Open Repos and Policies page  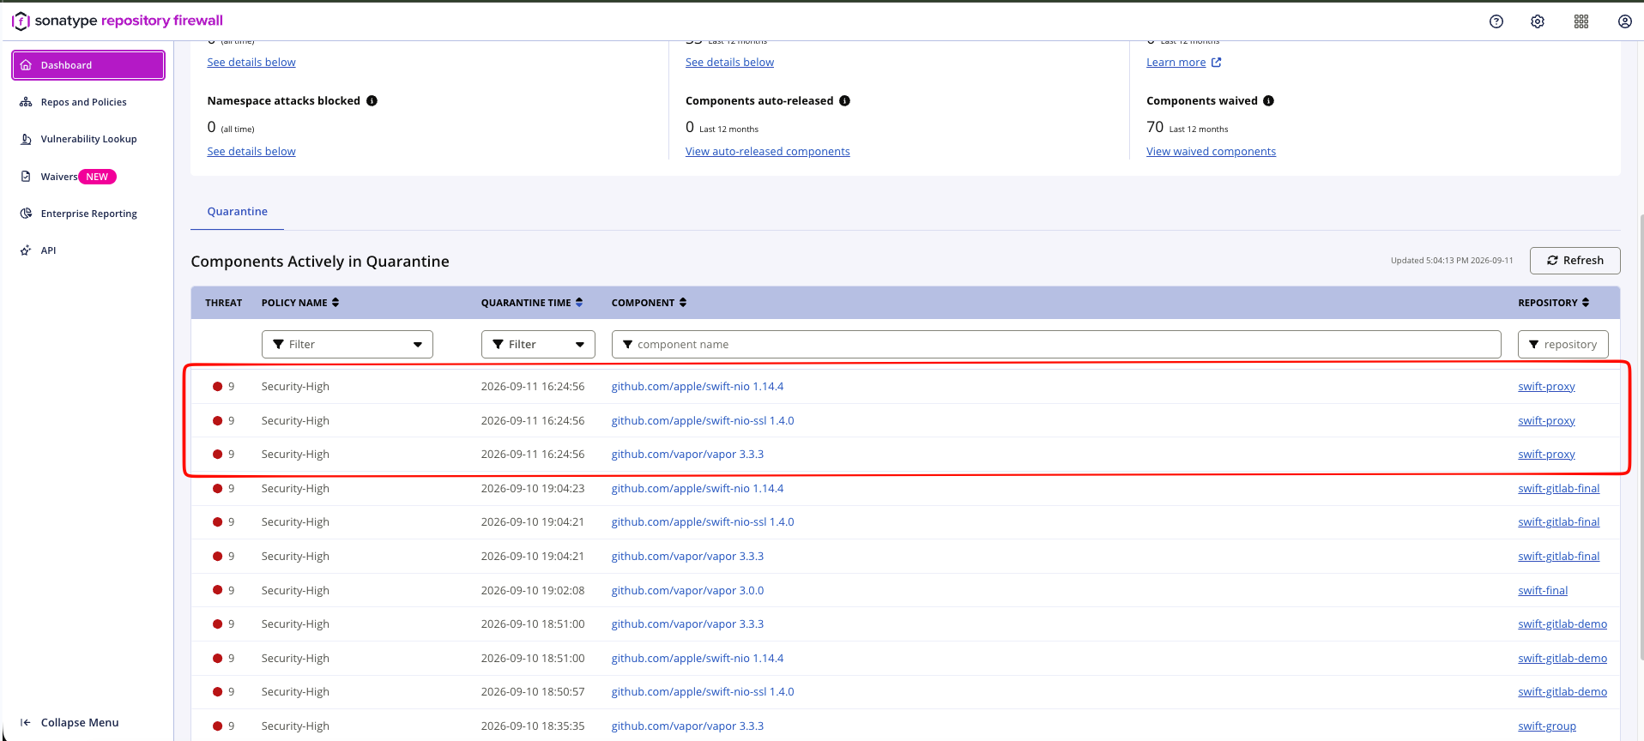point(84,102)
